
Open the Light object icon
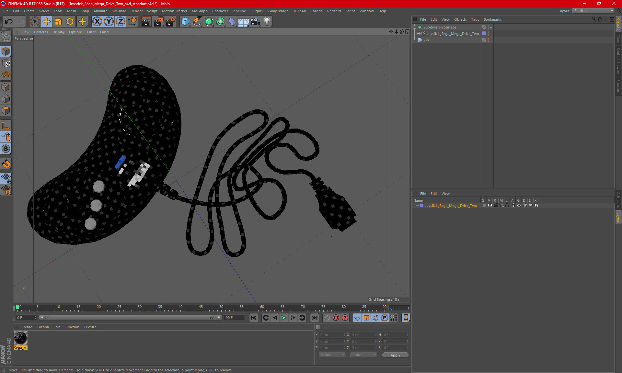click(267, 22)
